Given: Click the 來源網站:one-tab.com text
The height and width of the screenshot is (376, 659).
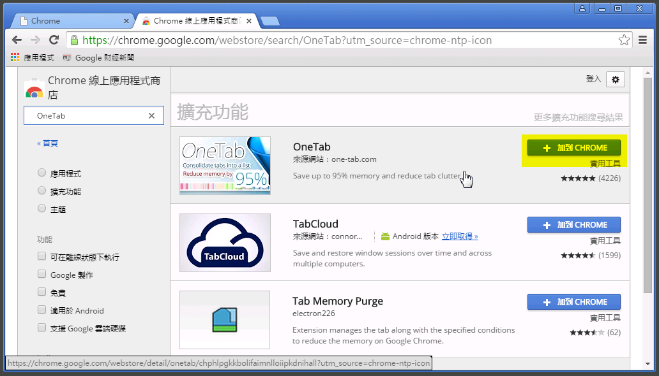Looking at the screenshot, I should point(335,159).
